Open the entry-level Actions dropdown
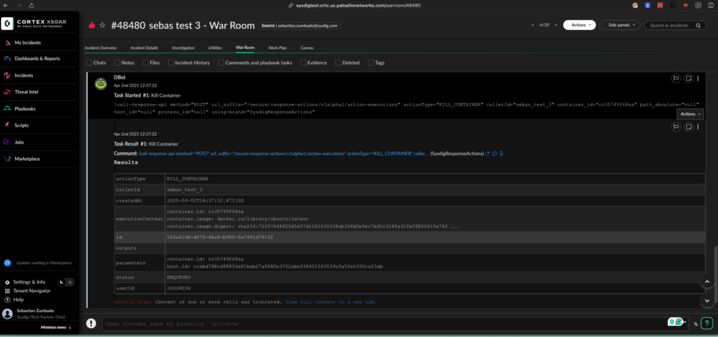Viewport: 718px width, 337px height. coord(690,114)
